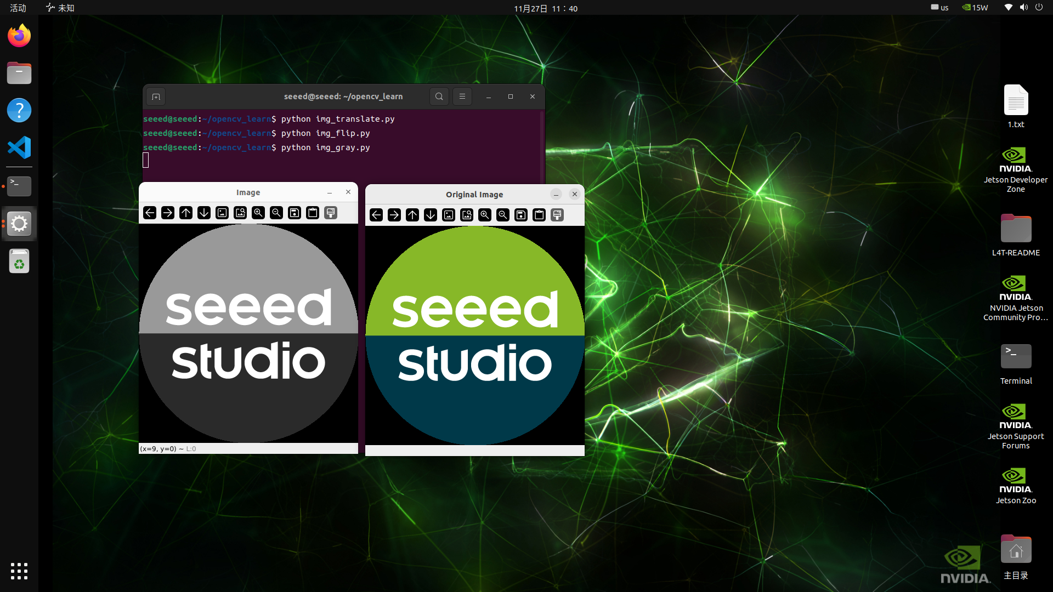
Task: Fit image to window in Image window
Action: point(240,213)
